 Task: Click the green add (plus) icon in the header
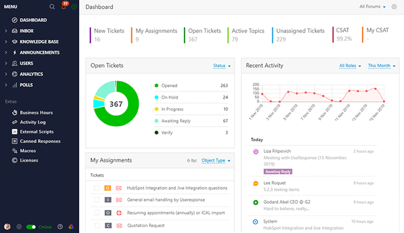tap(74, 7)
